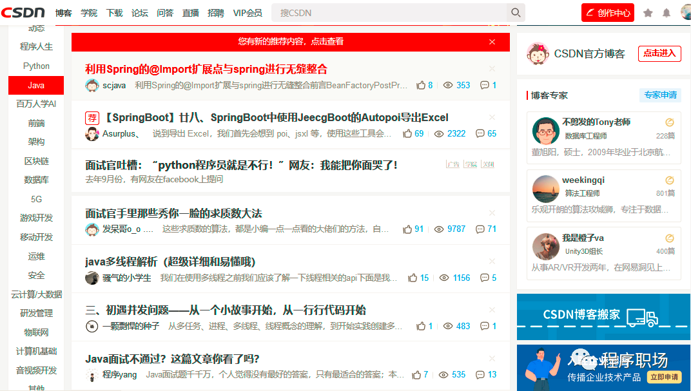Open article 利用Spring的@Import扩展点与spring进行无缝整合

click(206, 69)
